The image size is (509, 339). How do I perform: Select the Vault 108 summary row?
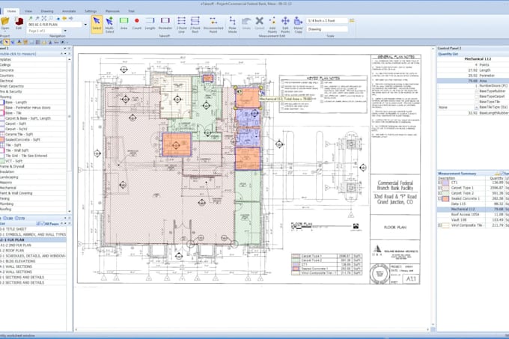pyautogui.click(x=472, y=220)
